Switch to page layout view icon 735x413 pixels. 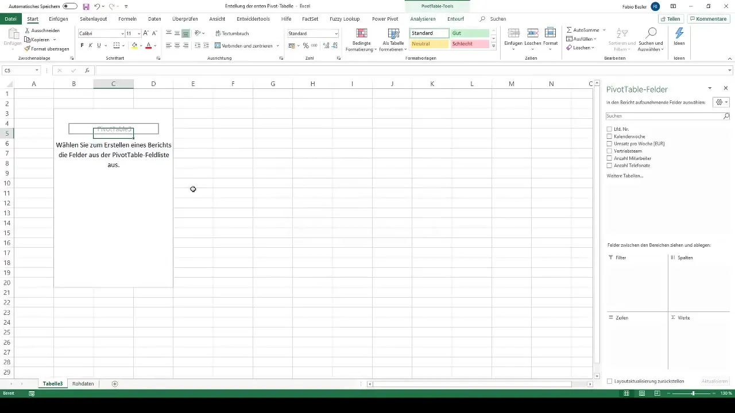[642, 393]
